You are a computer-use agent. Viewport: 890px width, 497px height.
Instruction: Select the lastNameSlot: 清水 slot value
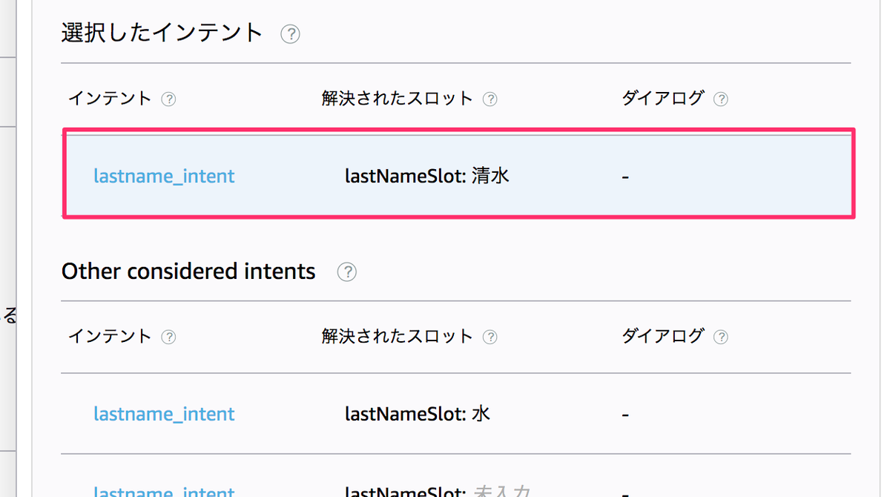(427, 177)
